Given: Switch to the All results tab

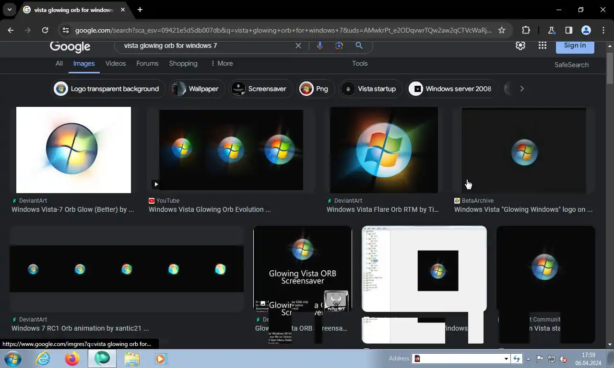Looking at the screenshot, I should click(59, 63).
